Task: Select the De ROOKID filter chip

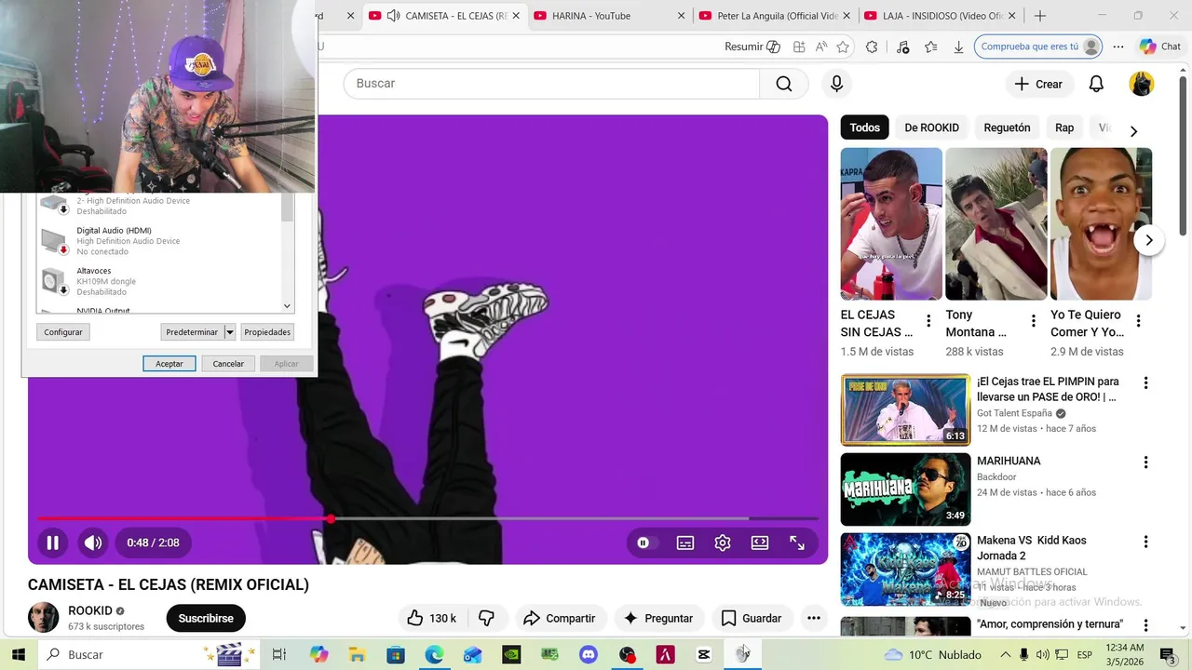Action: (931, 127)
